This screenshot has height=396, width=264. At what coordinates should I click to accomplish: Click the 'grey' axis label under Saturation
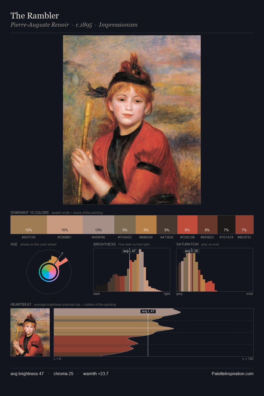[x=180, y=294]
